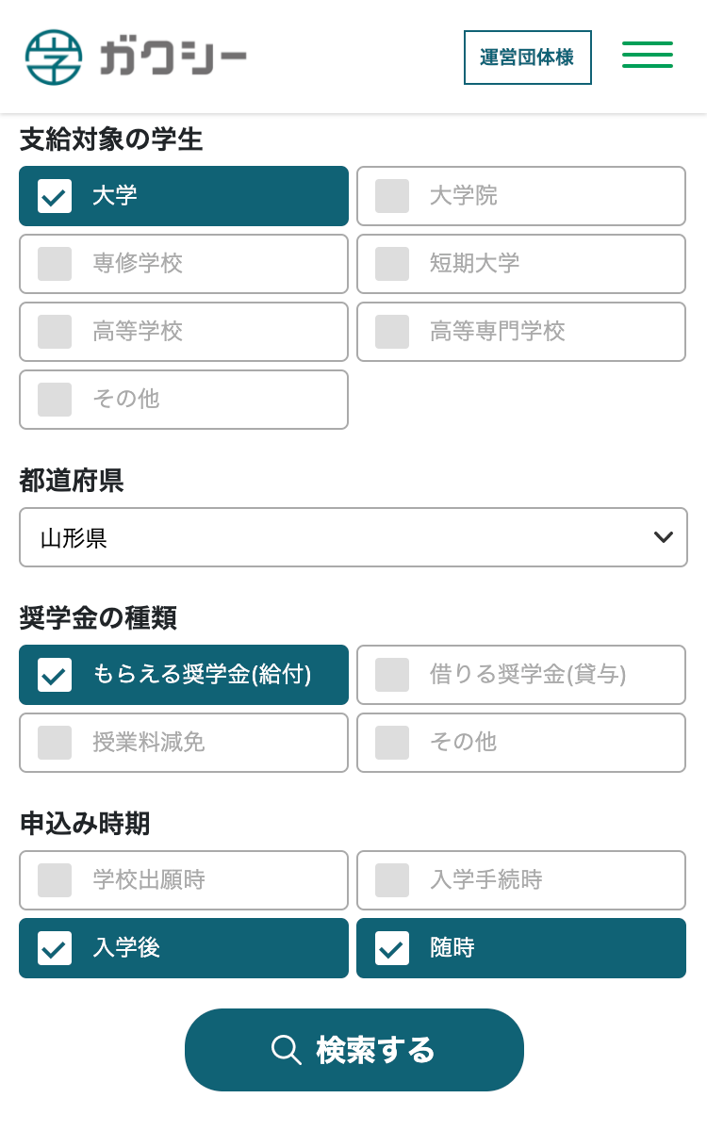The image size is (707, 1131).
Task: Open the hamburger menu
Action: [647, 55]
